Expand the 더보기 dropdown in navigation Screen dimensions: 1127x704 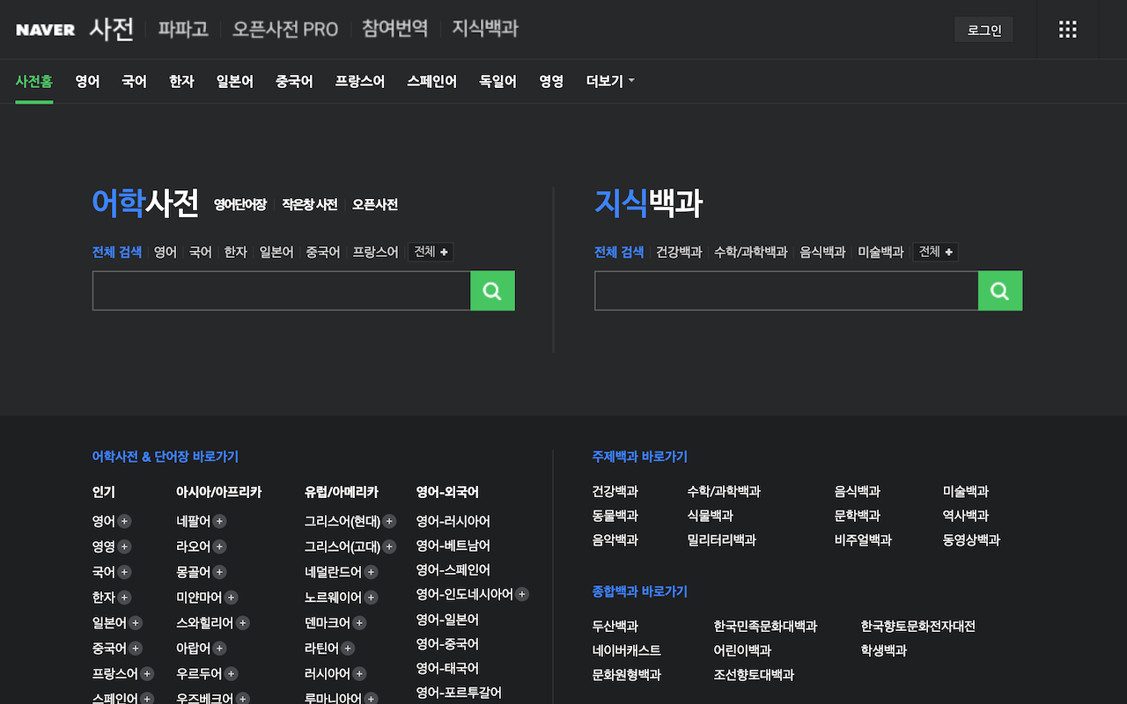pos(610,81)
